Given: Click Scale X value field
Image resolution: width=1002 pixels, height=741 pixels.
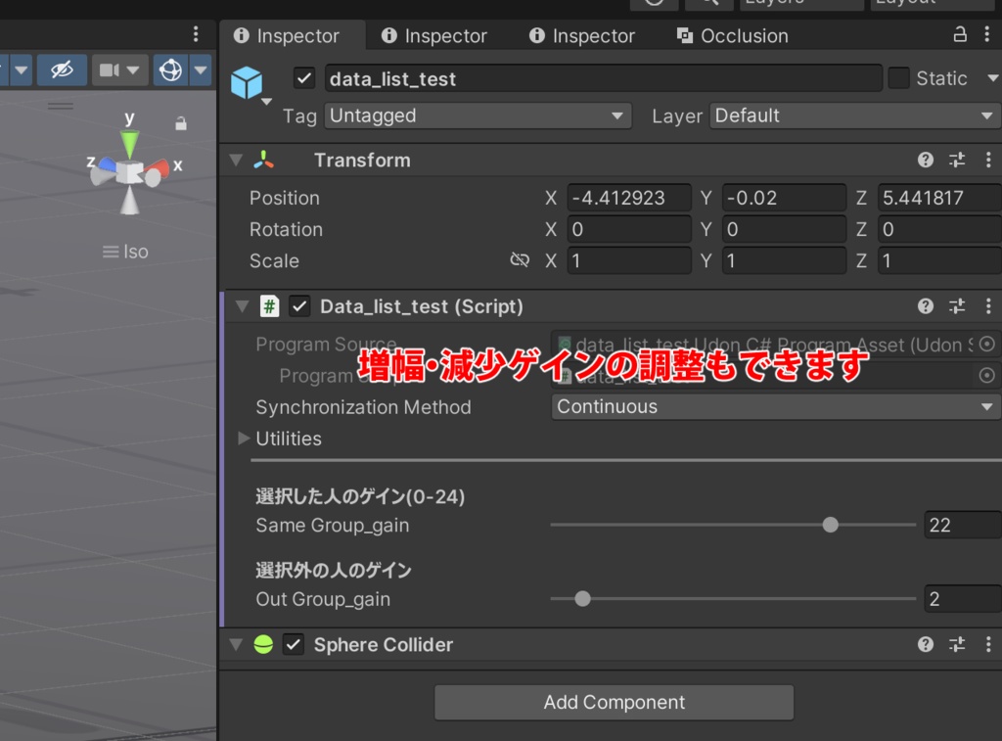Looking at the screenshot, I should 629,260.
